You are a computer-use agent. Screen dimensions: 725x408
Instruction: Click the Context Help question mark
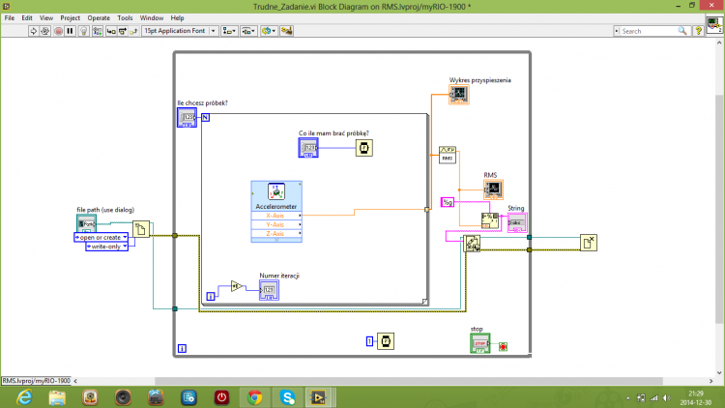[x=698, y=31]
